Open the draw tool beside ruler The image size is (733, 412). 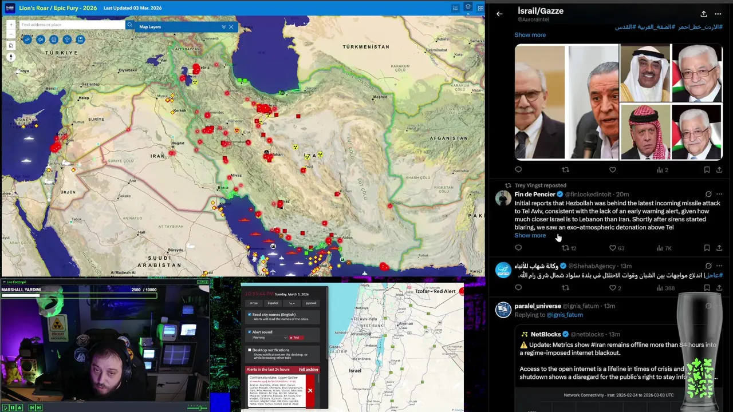click(41, 39)
